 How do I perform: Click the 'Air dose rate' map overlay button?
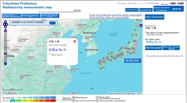click(132, 61)
